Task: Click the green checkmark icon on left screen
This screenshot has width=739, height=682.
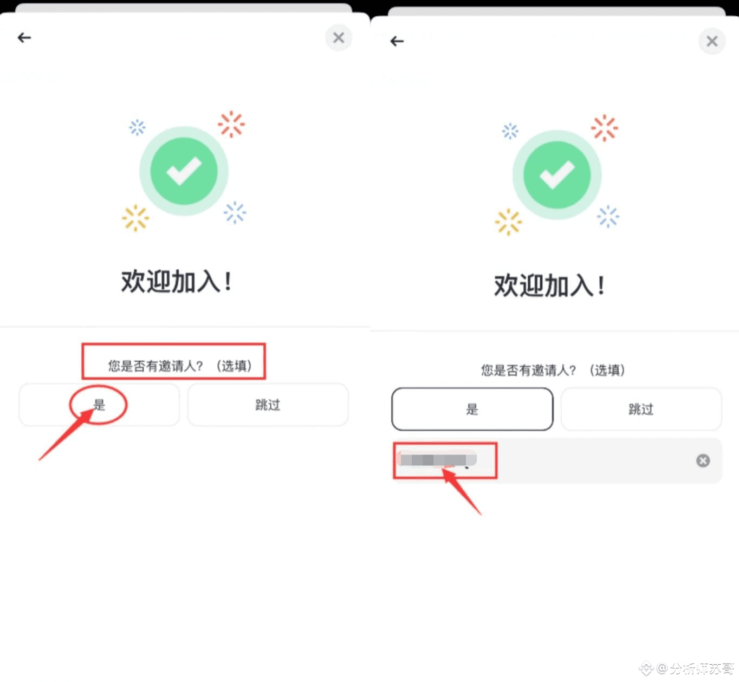Action: point(184,171)
